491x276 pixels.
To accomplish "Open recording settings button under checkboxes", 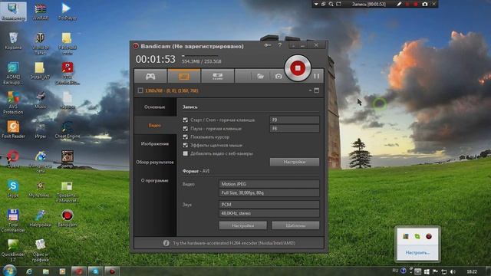I will [295, 162].
